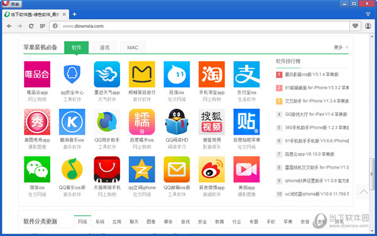Open ranking item 百度云app V6.10.0
377x236 pixels.
[x=309, y=154]
